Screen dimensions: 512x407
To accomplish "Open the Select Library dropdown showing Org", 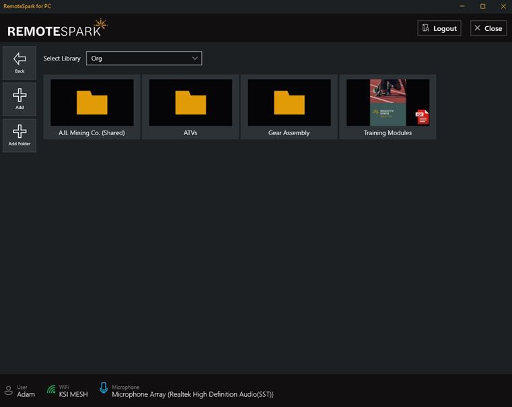I will 144,59.
